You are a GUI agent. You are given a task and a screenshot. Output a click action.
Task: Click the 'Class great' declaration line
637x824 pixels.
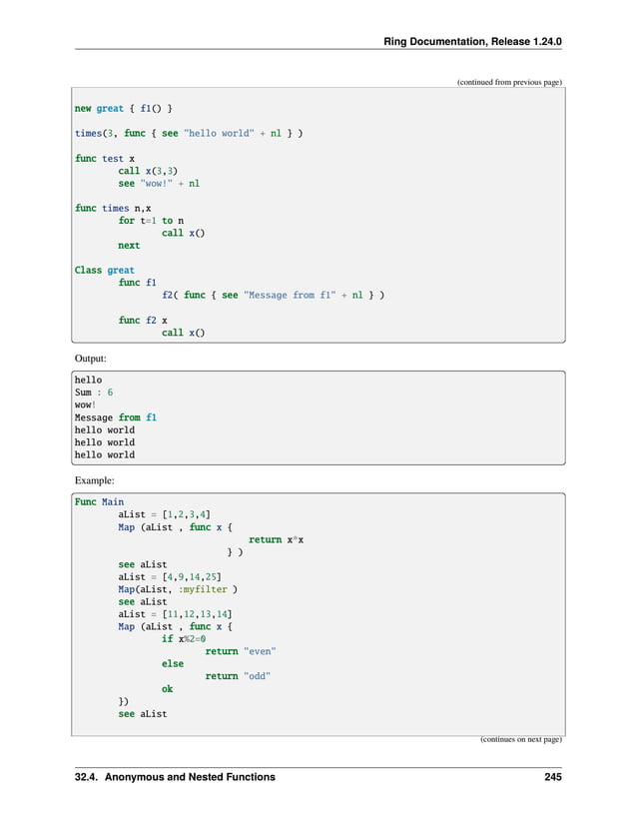click(105, 270)
